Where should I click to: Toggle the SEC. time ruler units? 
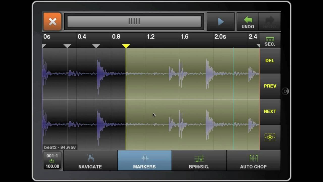(270, 41)
